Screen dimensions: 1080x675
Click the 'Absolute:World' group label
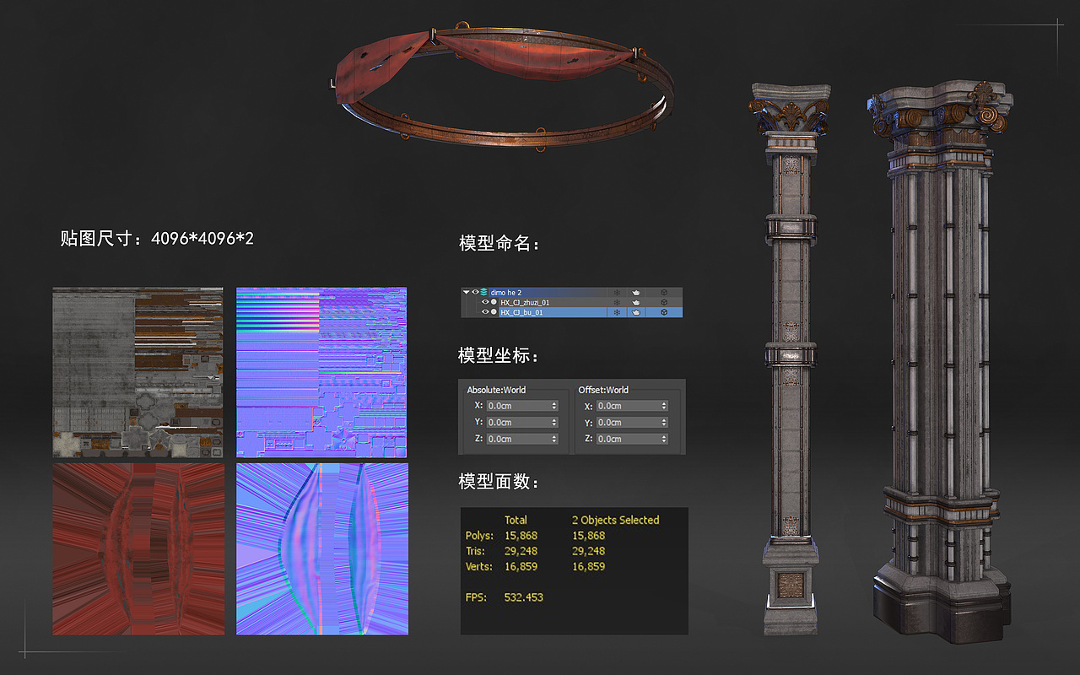click(x=496, y=390)
